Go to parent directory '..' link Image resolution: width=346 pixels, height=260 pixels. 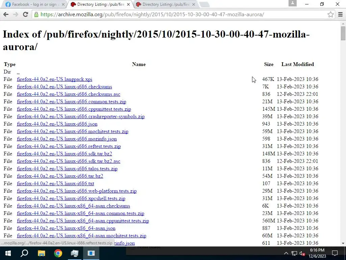(18, 72)
